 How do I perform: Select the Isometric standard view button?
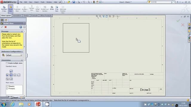click(x=7, y=79)
